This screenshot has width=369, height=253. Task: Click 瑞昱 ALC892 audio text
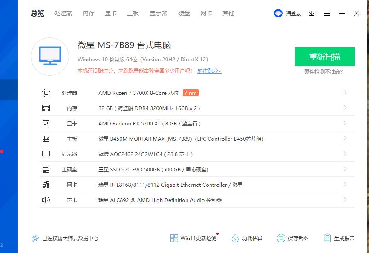click(160, 200)
